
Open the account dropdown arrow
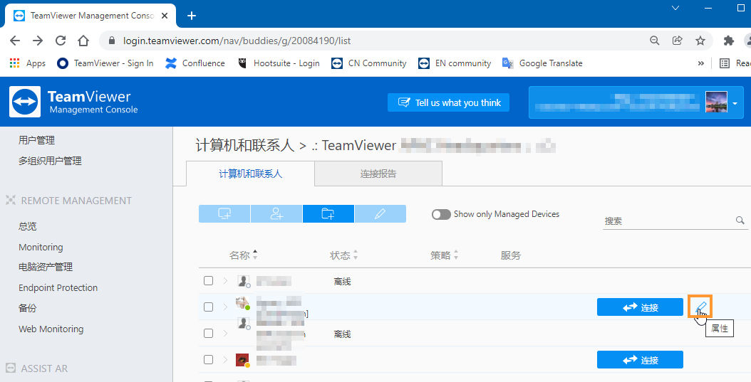coord(735,103)
